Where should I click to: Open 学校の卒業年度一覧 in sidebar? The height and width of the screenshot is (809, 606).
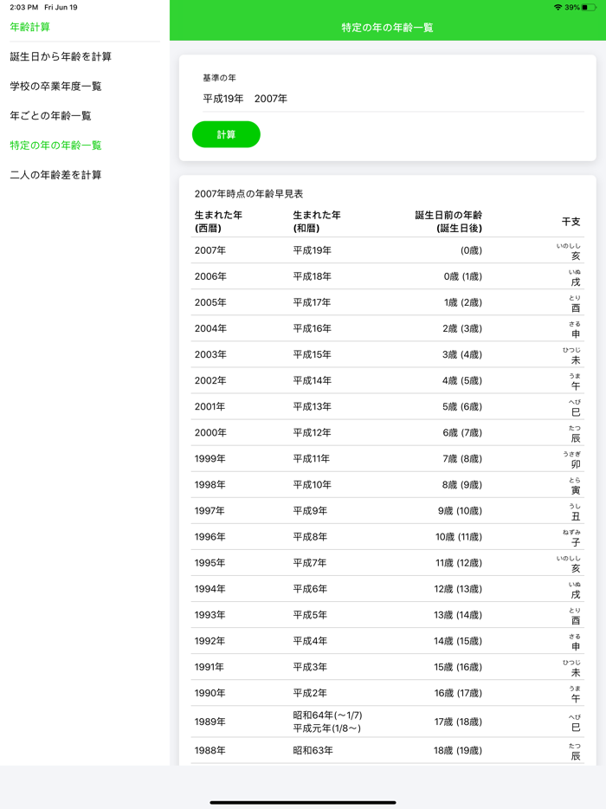pos(55,86)
